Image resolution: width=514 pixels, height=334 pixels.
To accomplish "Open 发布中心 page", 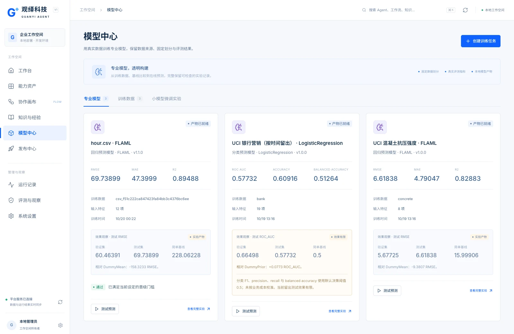I will [35, 149].
